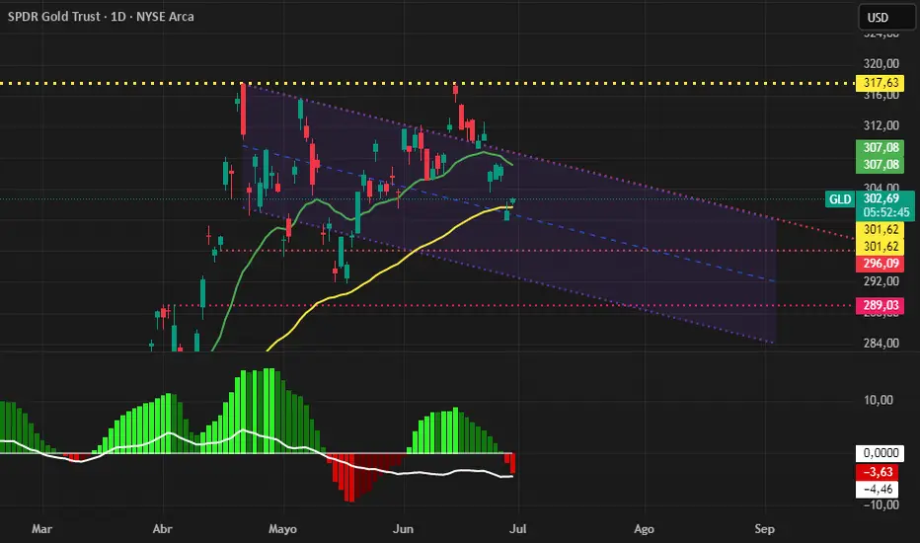Select the 302,69 current price label
The image size is (920, 543).
pos(881,198)
